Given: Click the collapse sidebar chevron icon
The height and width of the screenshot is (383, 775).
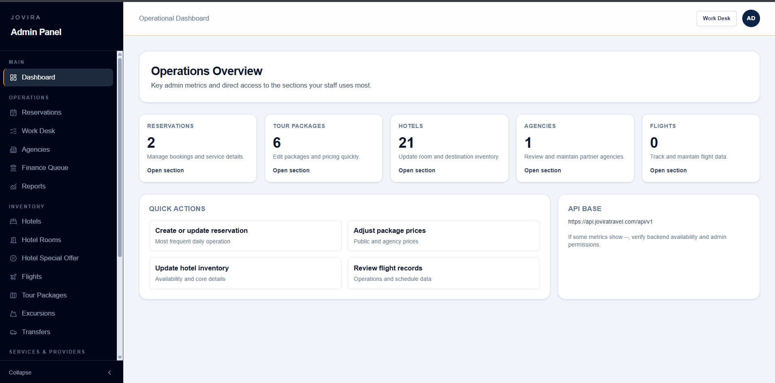Looking at the screenshot, I should coord(110,373).
